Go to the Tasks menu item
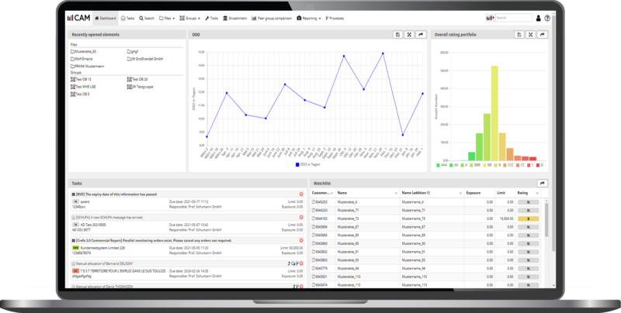The width and height of the screenshot is (621, 313). point(129,17)
